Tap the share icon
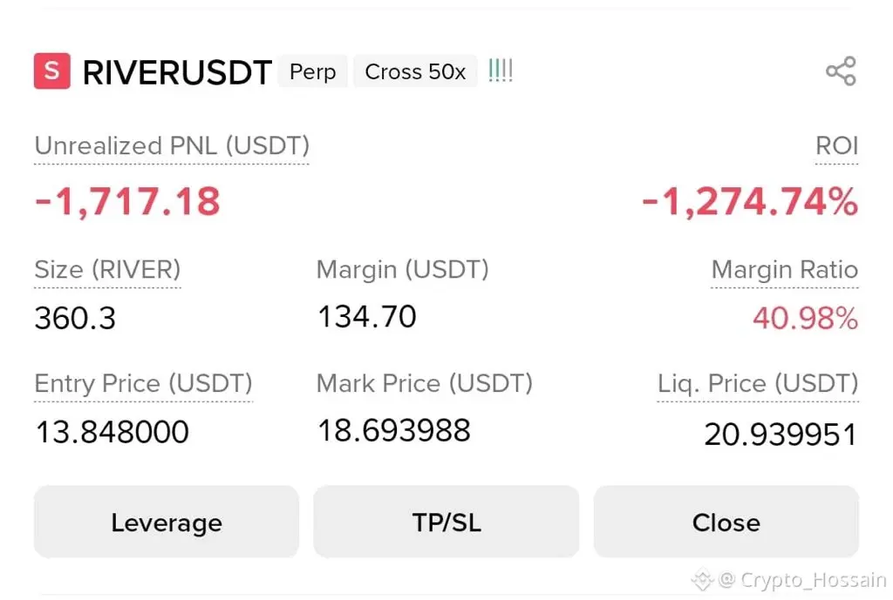 pyautogui.click(x=841, y=71)
